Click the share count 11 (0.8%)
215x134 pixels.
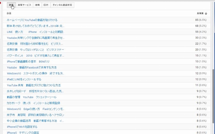pos(201,85)
